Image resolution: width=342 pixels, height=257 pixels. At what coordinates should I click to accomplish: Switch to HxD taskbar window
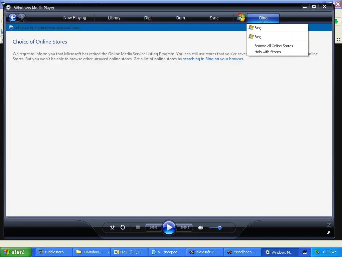(129, 252)
